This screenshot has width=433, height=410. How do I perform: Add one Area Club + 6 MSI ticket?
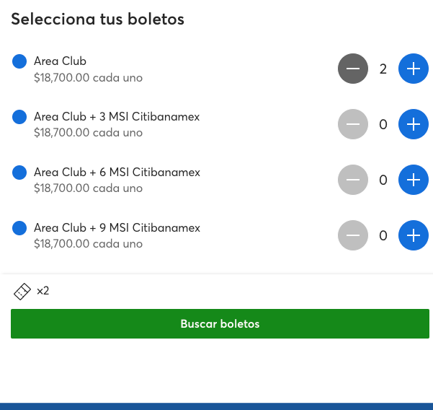click(413, 180)
